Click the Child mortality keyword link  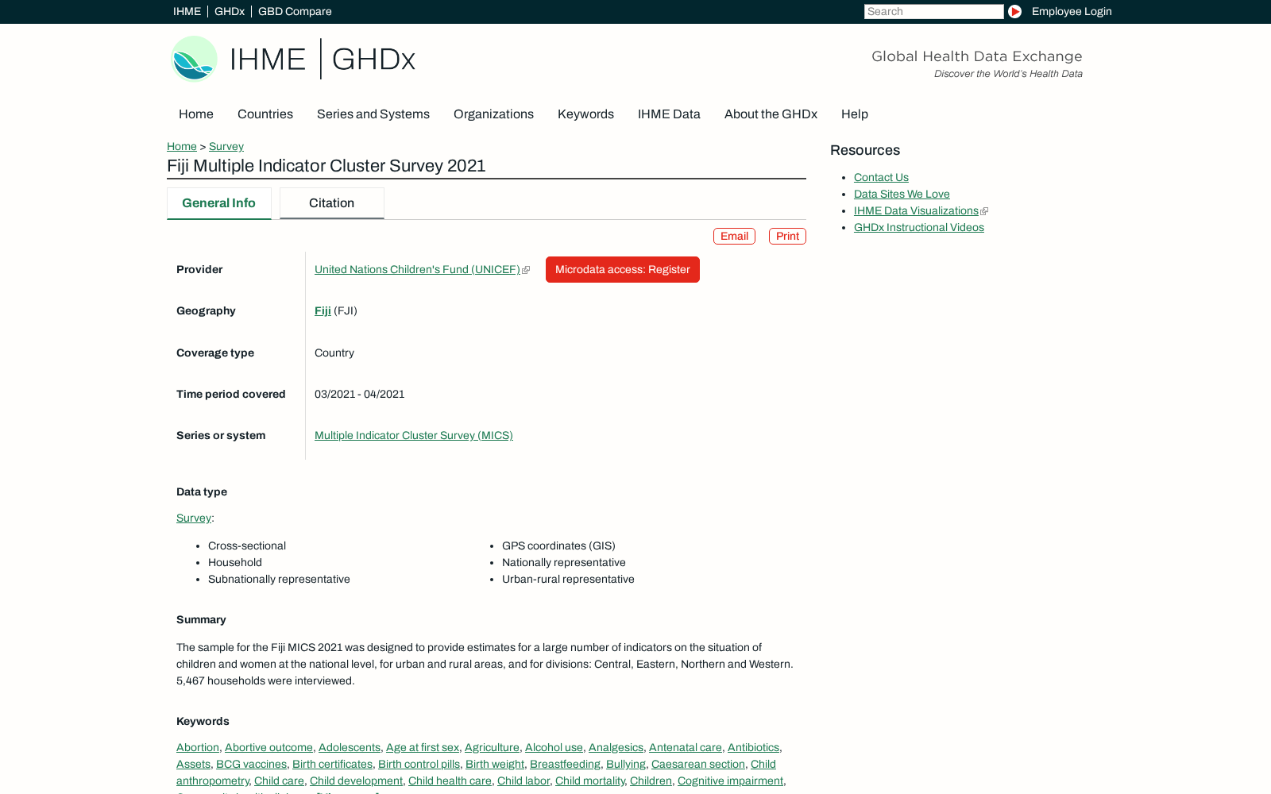pyautogui.click(x=589, y=781)
